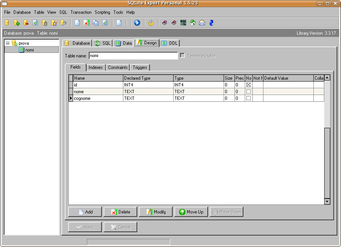The image size is (341, 247).
Task: Click the Declared Type column header
Action: point(148,78)
